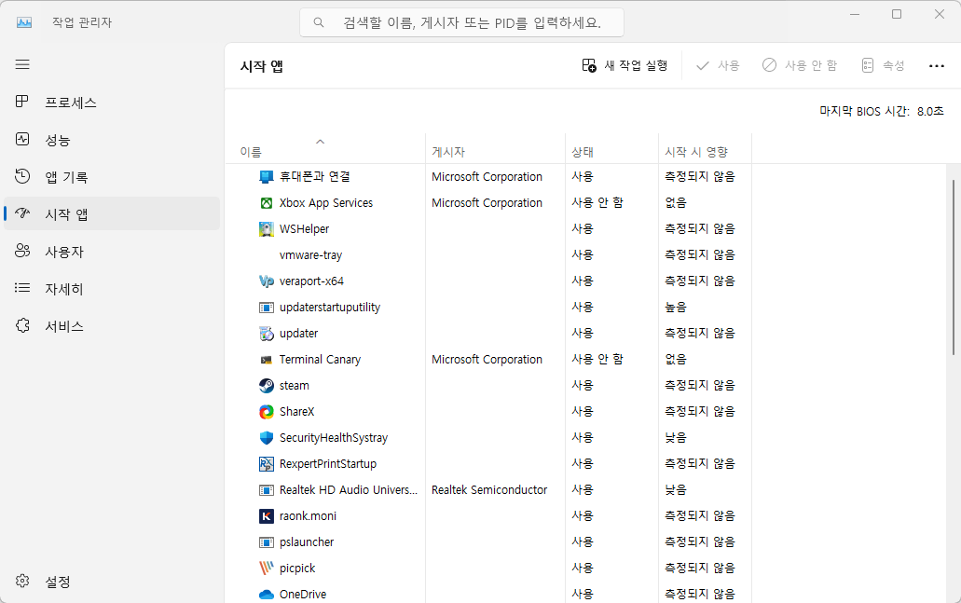Open the 속성 properties button

click(883, 64)
